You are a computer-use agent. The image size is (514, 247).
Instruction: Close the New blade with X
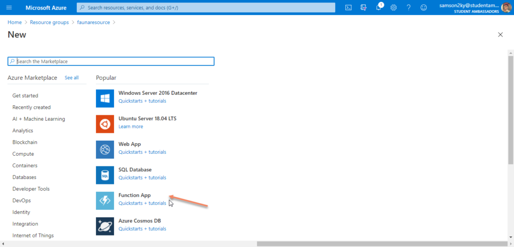500,35
